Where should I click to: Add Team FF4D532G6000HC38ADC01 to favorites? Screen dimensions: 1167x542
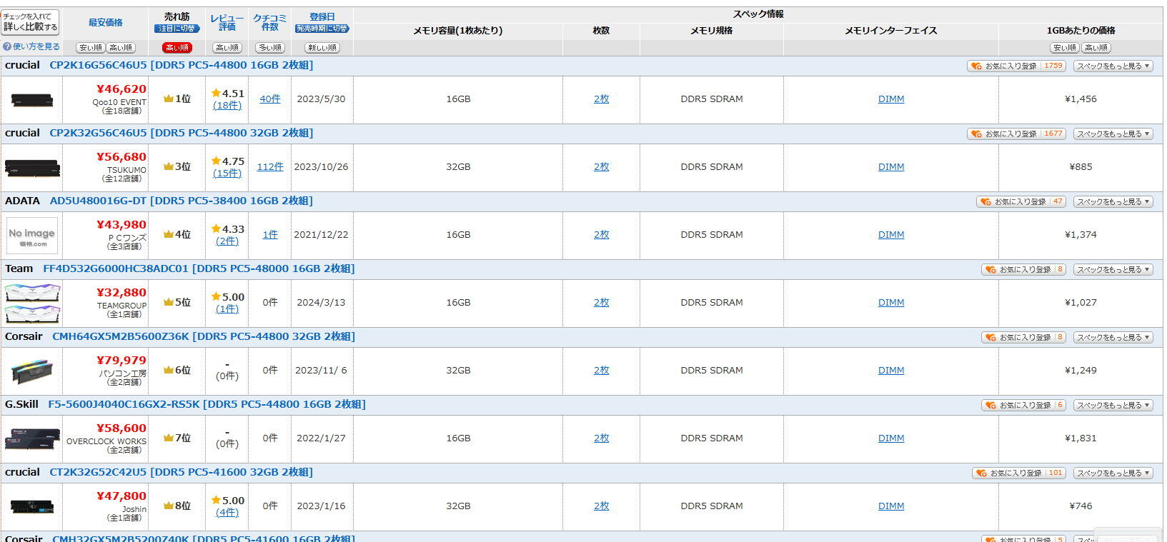(x=1024, y=269)
